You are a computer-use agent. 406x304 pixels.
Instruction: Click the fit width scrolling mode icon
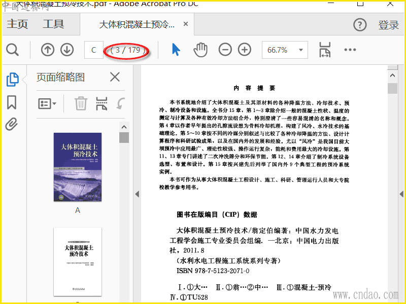point(325,50)
